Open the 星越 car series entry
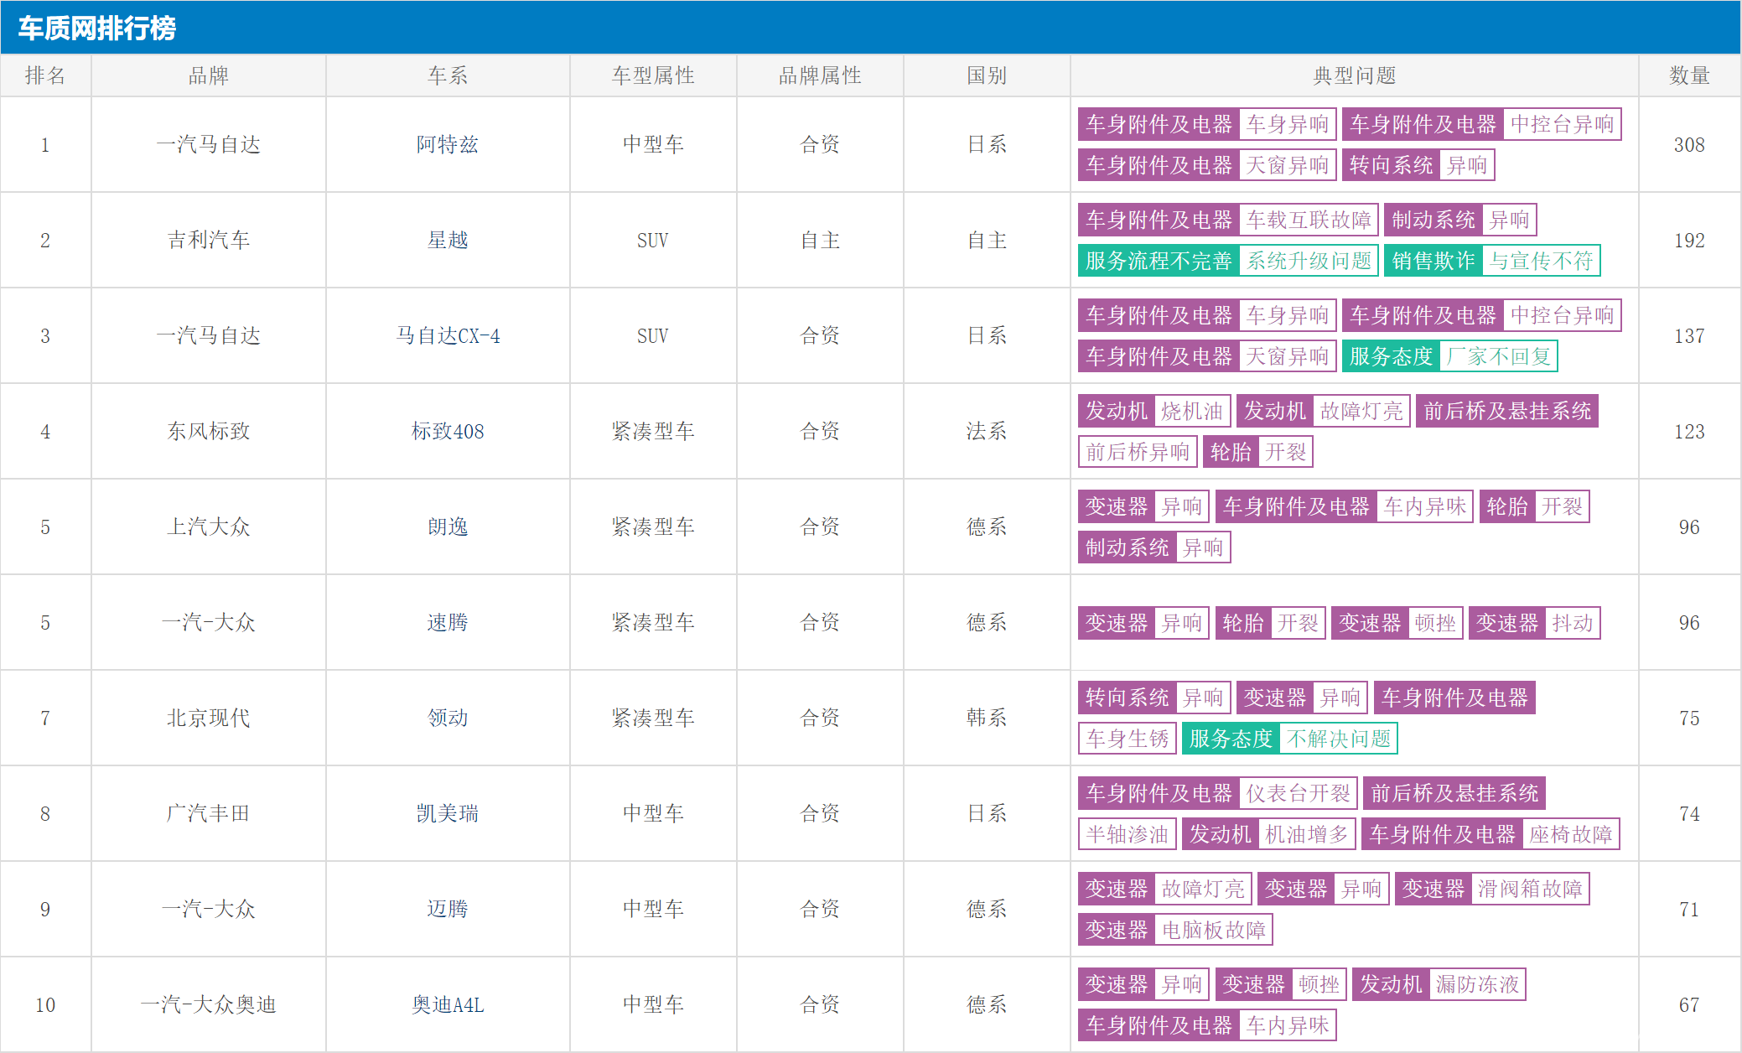 (447, 240)
